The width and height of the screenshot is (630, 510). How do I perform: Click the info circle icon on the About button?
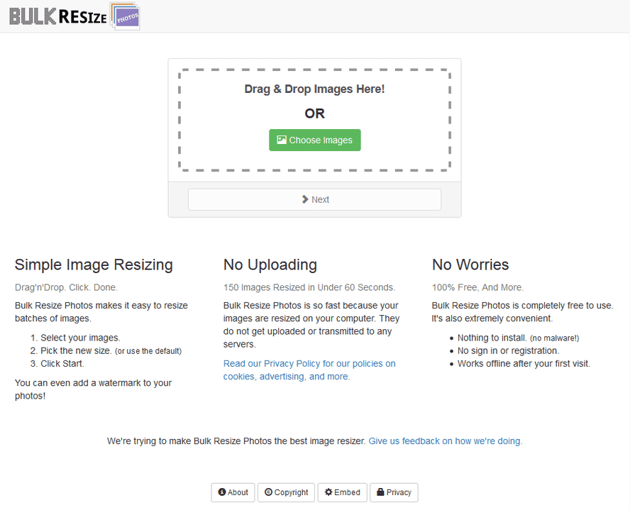222,492
